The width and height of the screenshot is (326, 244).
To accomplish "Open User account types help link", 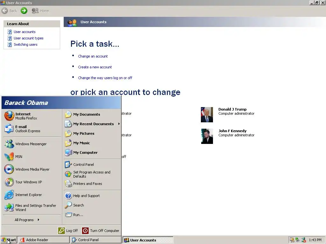I will [x=28, y=38].
